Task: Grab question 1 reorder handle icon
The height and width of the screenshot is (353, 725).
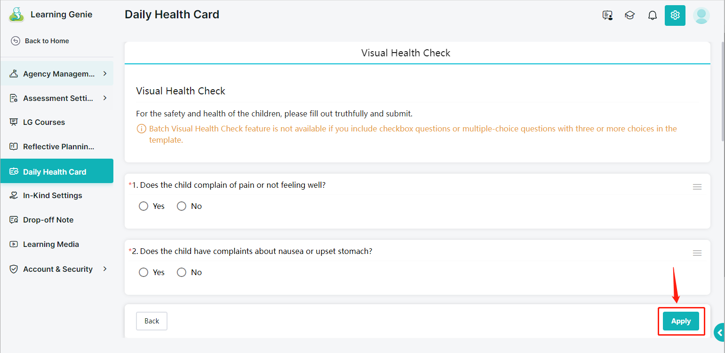Action: 697,187
